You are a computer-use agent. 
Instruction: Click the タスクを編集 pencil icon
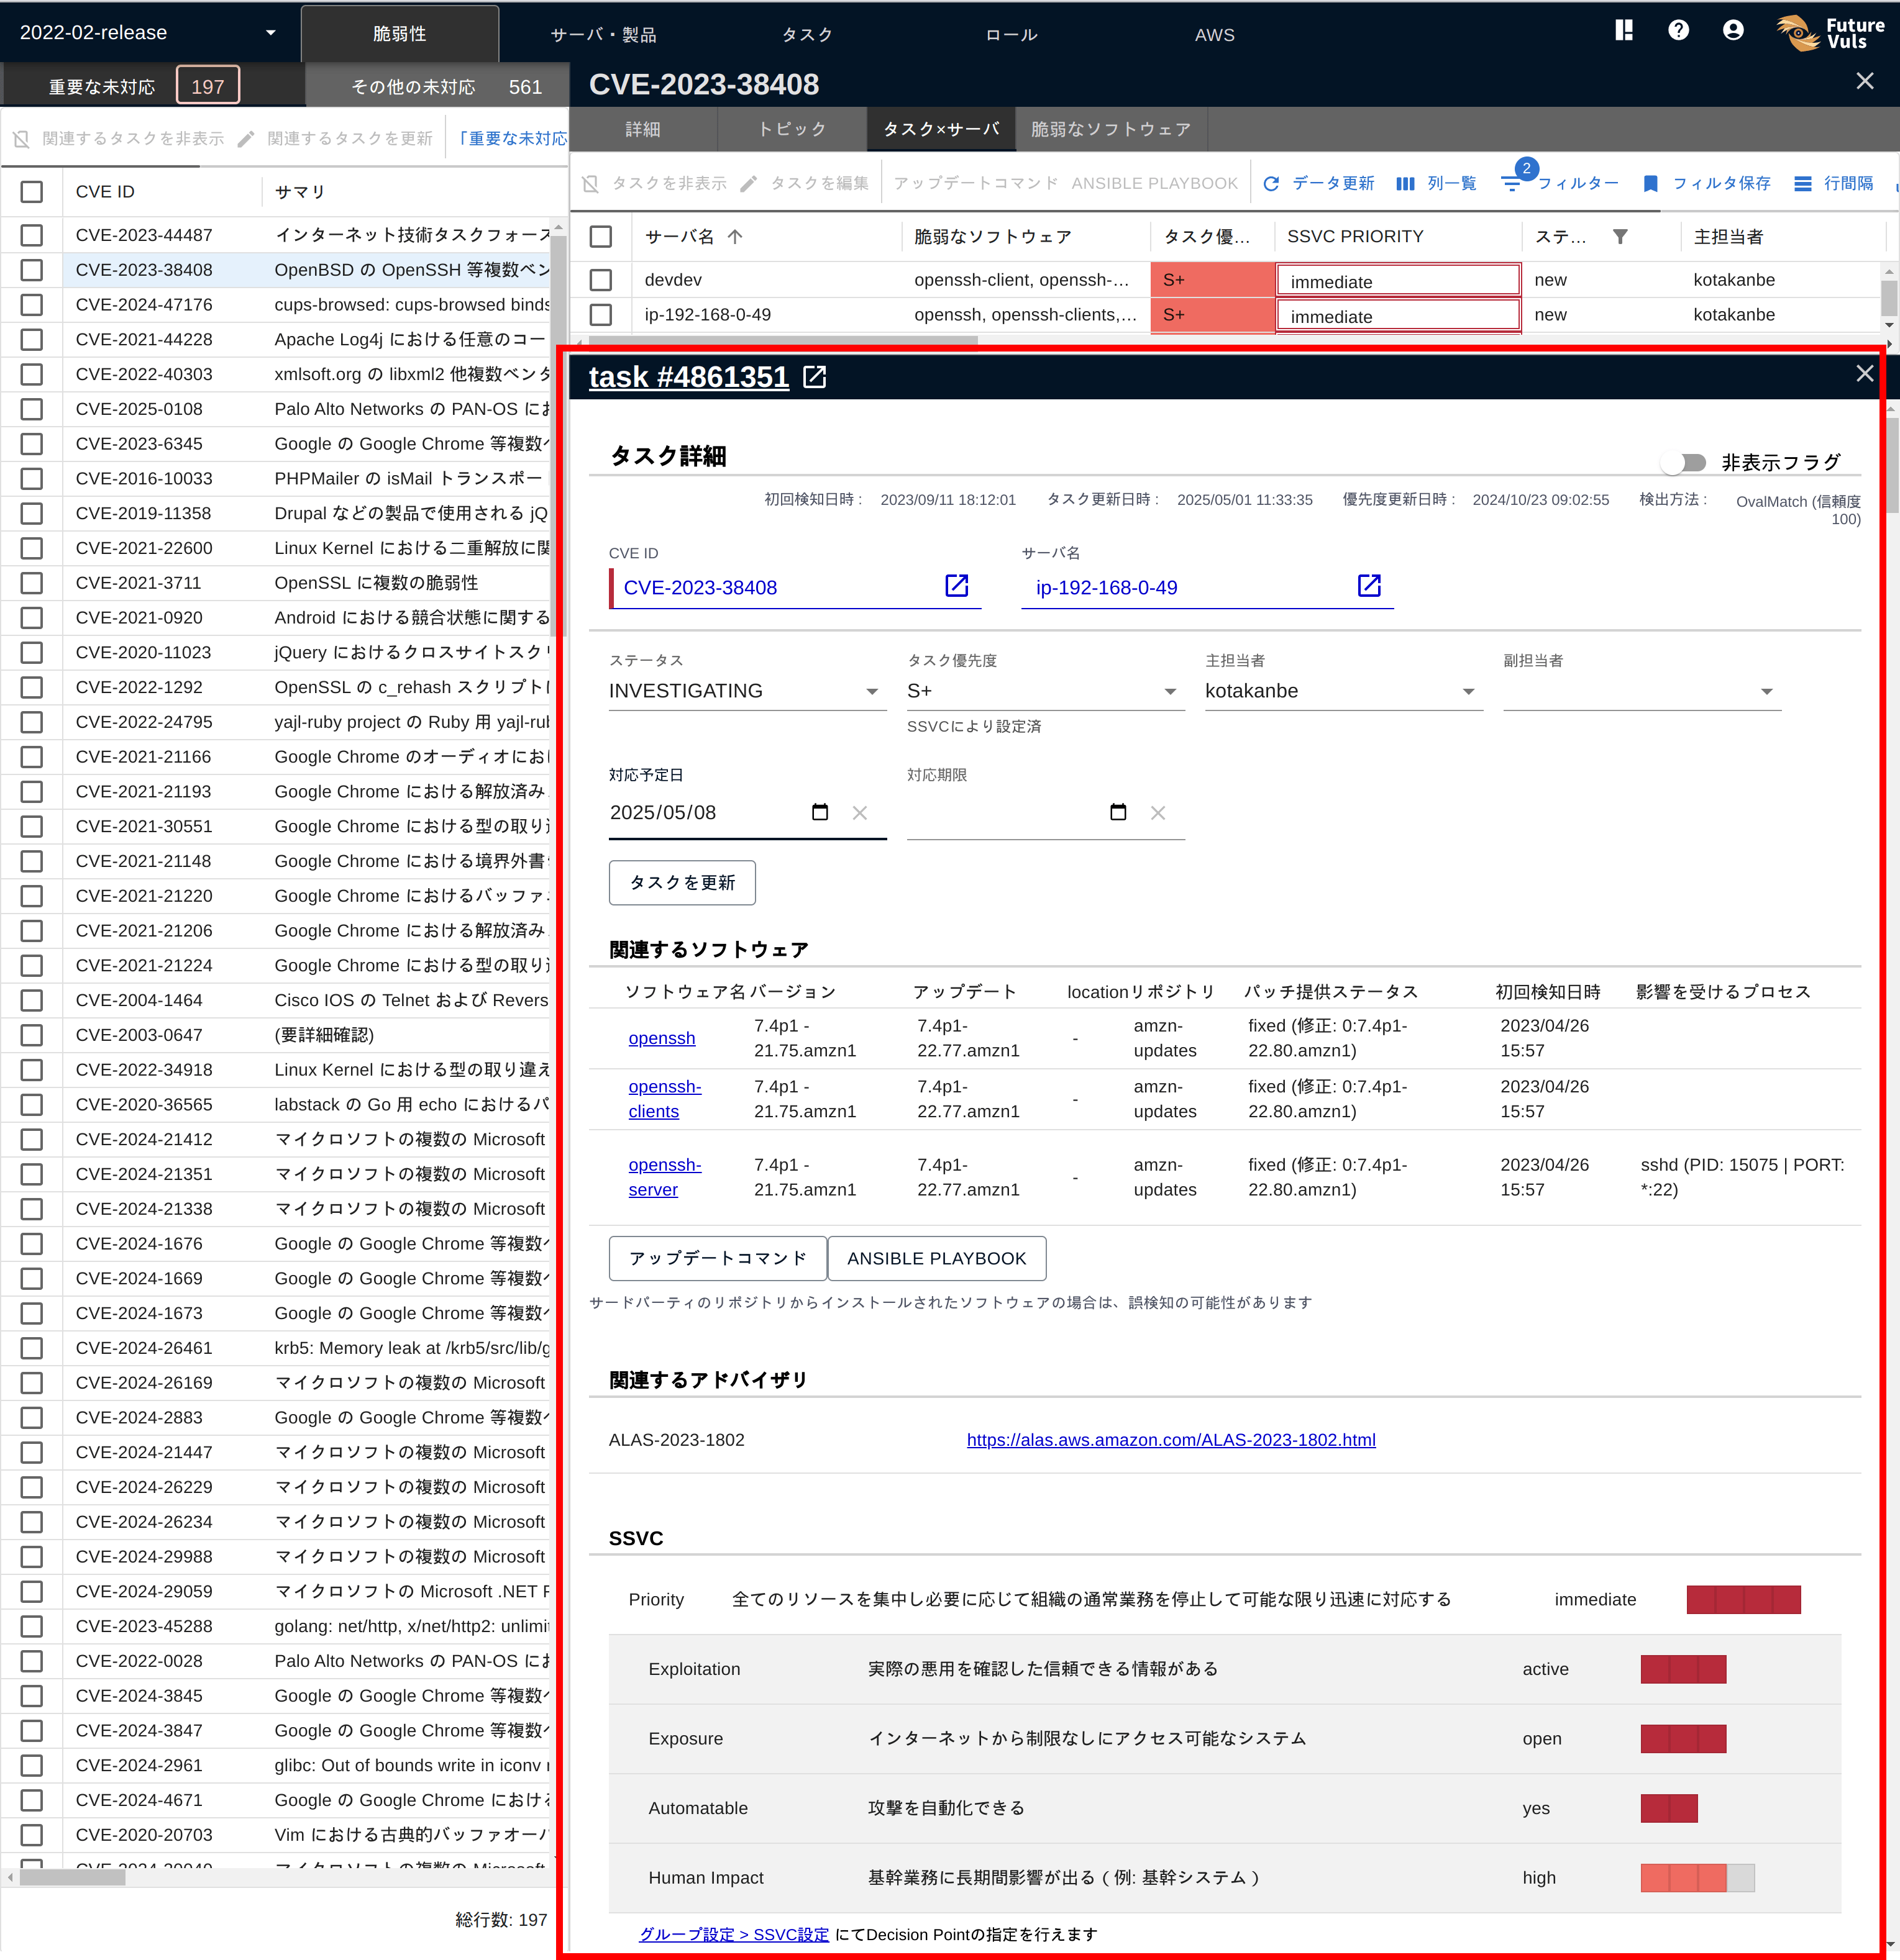[x=747, y=184]
